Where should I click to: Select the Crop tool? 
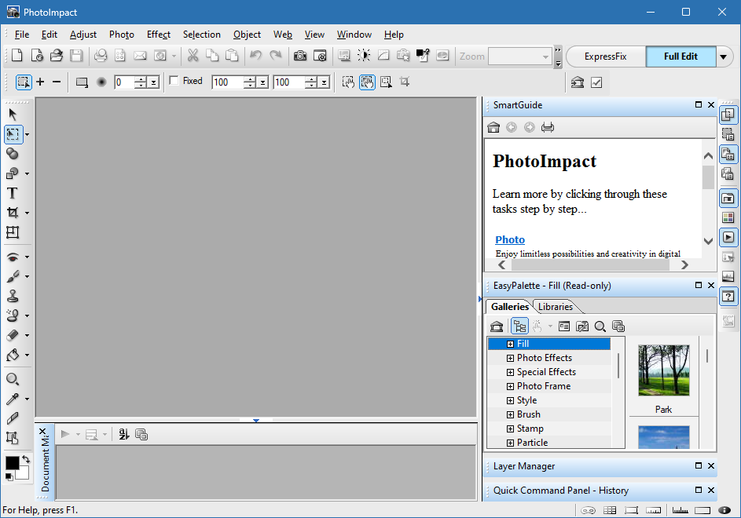[x=12, y=213]
